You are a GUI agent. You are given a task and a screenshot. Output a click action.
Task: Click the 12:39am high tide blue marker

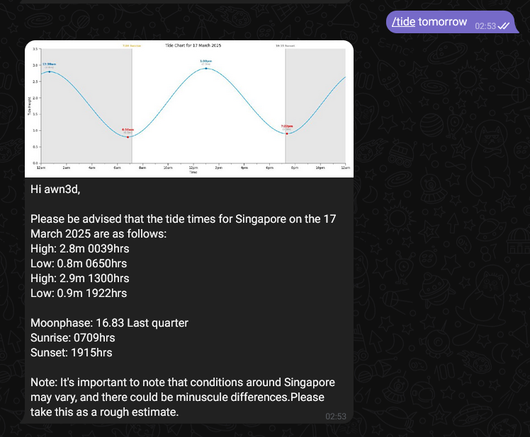tap(49, 71)
